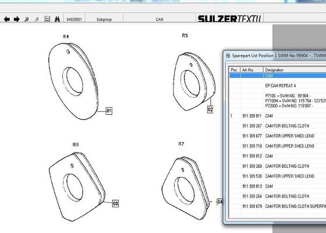The height and width of the screenshot is (233, 326).
Task: Select article number 911 309 679
Action: click(252, 206)
